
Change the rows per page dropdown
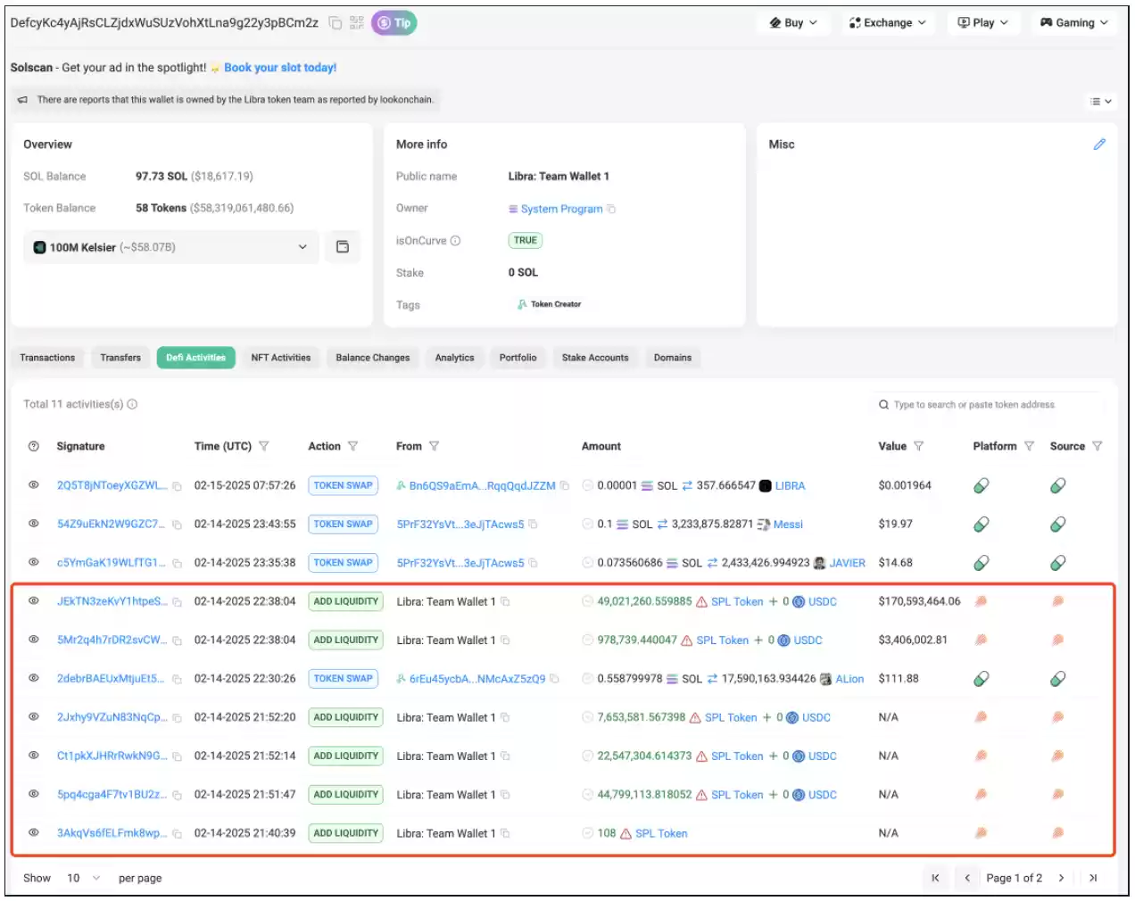coord(84,878)
